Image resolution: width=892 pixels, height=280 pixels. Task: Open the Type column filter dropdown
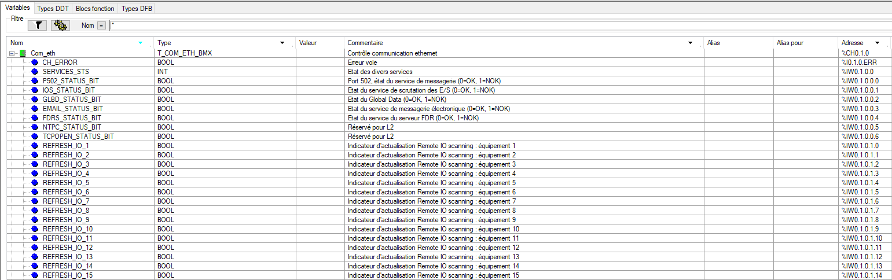[x=282, y=43]
